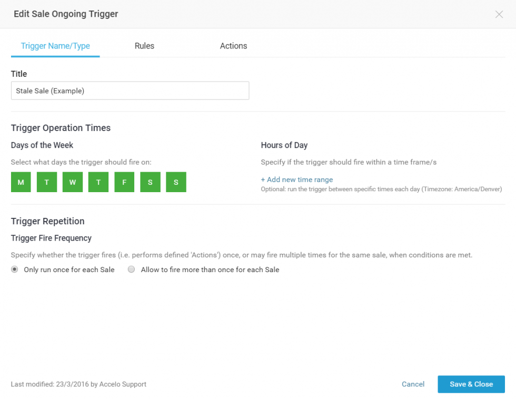Select the Trigger Name/Type tab
The height and width of the screenshot is (399, 516).
pyautogui.click(x=55, y=46)
